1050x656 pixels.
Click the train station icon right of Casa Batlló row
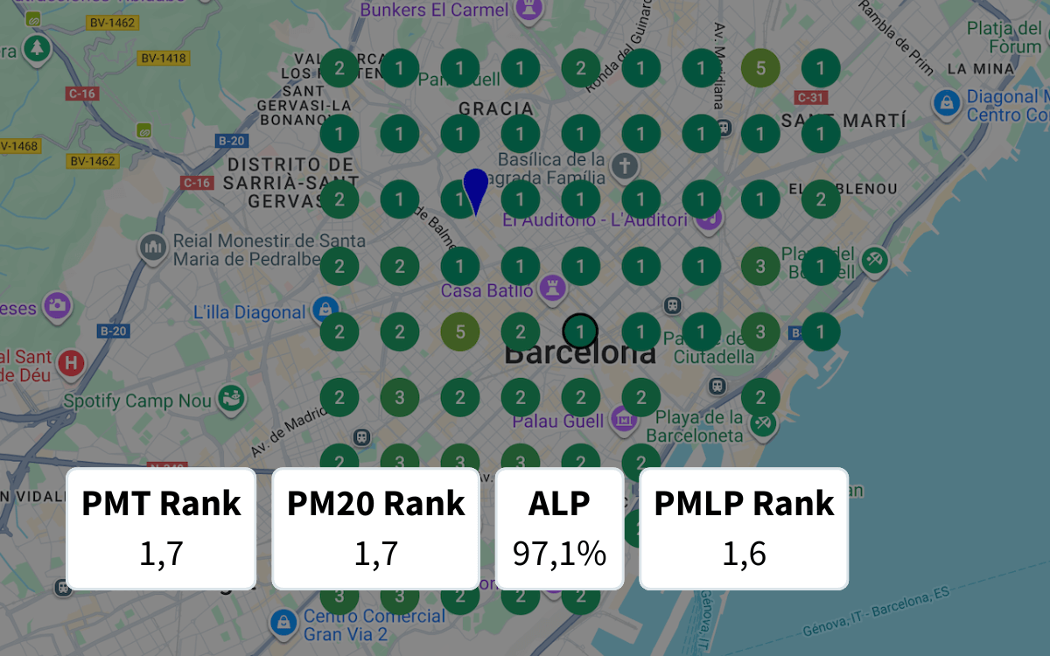[673, 305]
